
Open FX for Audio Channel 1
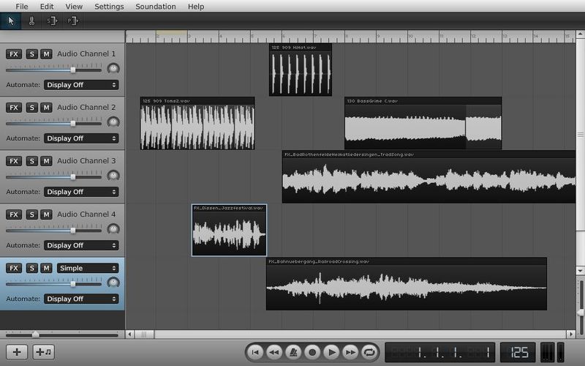pos(14,54)
